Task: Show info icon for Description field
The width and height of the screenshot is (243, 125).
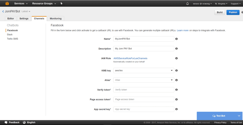Action: click(176, 49)
